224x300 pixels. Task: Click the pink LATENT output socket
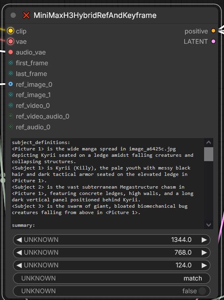(213, 41)
